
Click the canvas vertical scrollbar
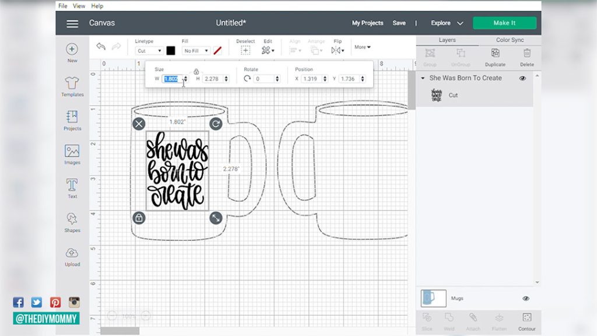pos(412,90)
